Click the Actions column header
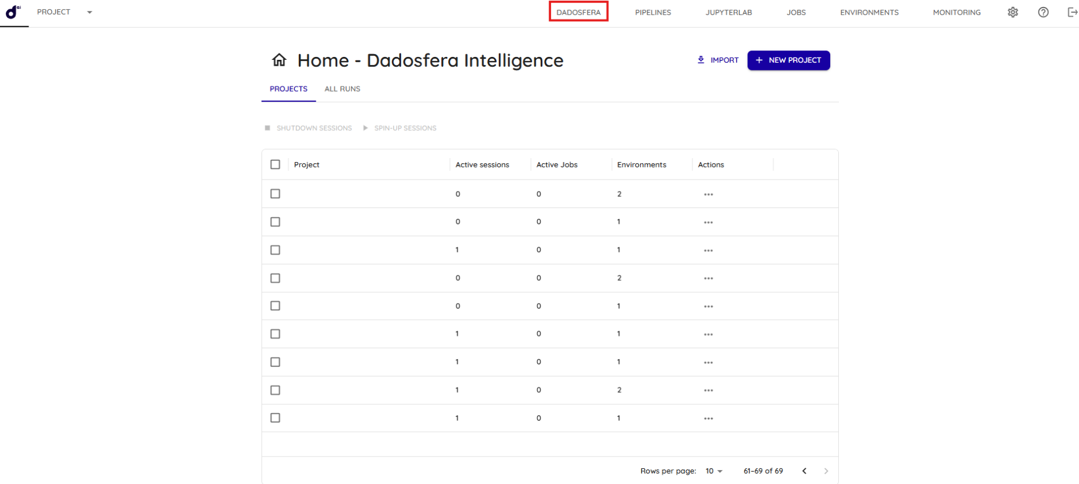1079x484 pixels. (710, 164)
